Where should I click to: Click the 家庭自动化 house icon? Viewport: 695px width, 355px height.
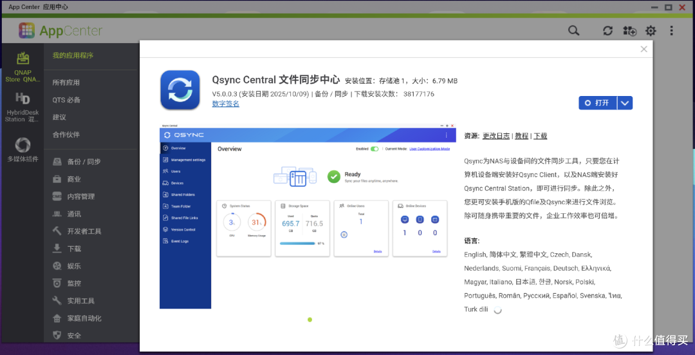57,318
